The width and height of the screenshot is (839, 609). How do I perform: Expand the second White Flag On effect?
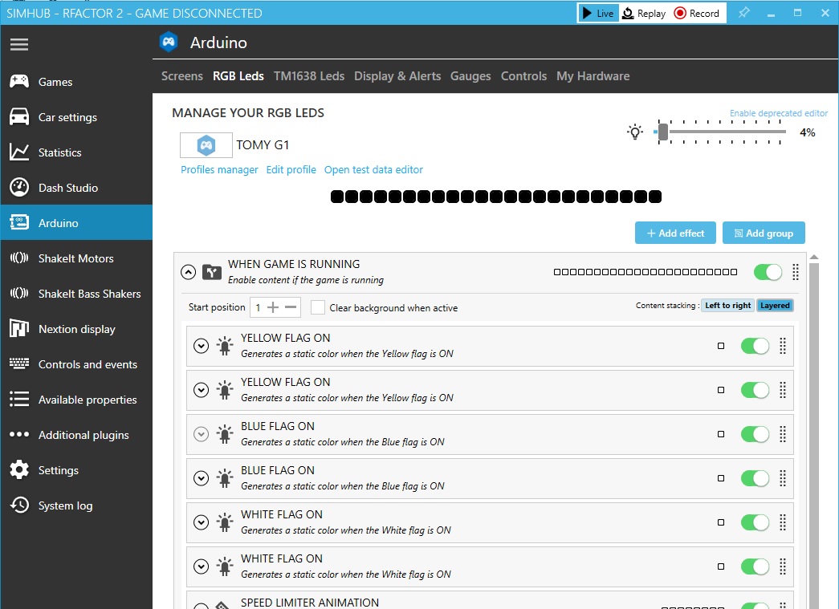(x=202, y=566)
